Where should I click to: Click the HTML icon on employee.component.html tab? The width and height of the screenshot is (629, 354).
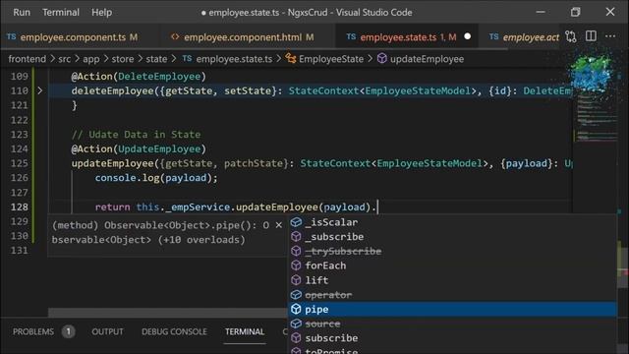(175, 37)
